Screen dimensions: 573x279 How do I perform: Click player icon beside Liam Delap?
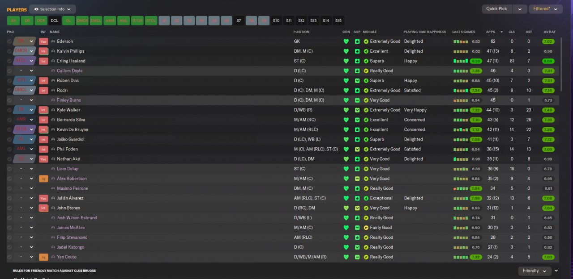(53, 169)
